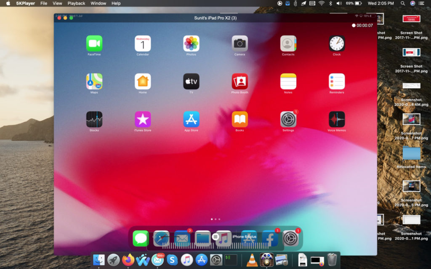This screenshot has height=269, width=431.
Task: Click the menu bar date and time
Action: point(380,3)
